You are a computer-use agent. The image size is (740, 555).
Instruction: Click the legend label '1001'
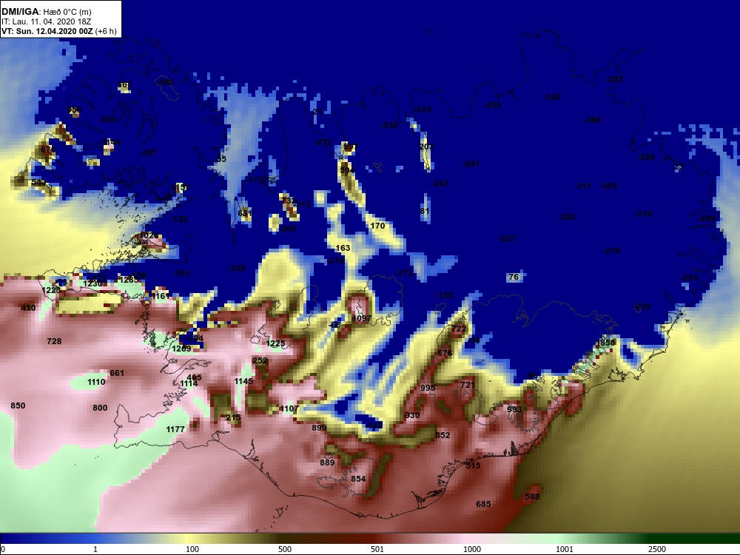pos(565,549)
